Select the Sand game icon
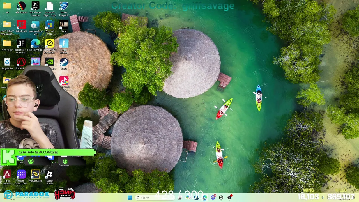The width and height of the screenshot is (359, 202). click(x=64, y=26)
